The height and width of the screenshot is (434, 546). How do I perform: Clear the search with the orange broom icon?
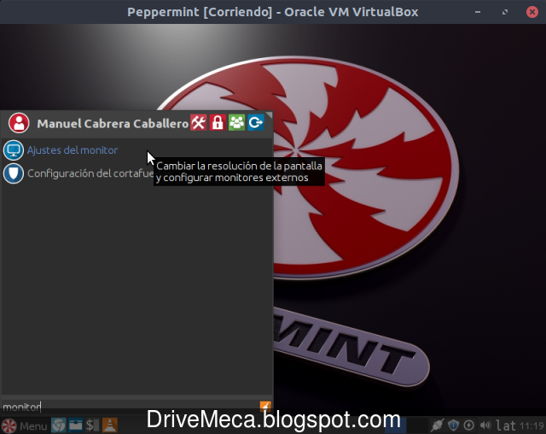[x=265, y=406]
